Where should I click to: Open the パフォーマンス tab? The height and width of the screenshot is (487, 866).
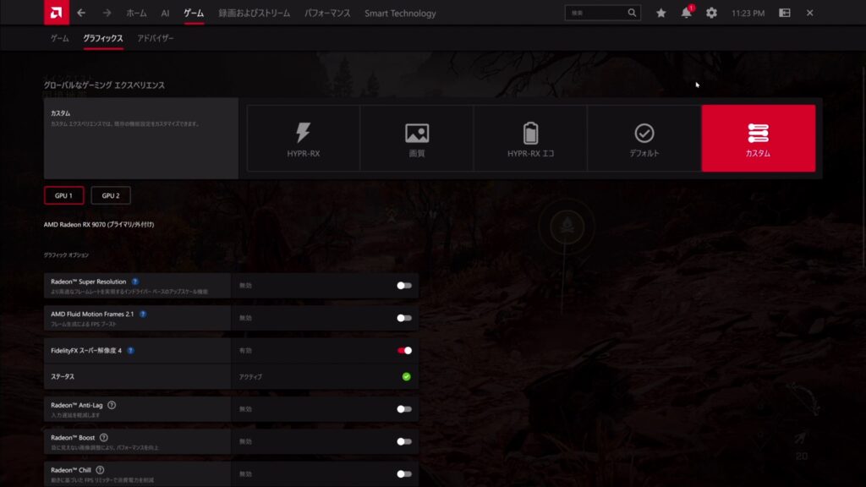pyautogui.click(x=327, y=14)
